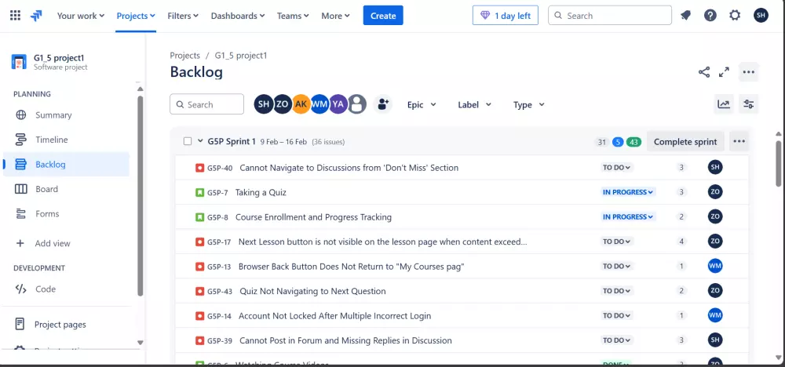The image size is (785, 367).
Task: Filter backlog by the YA avatar
Action: point(338,104)
